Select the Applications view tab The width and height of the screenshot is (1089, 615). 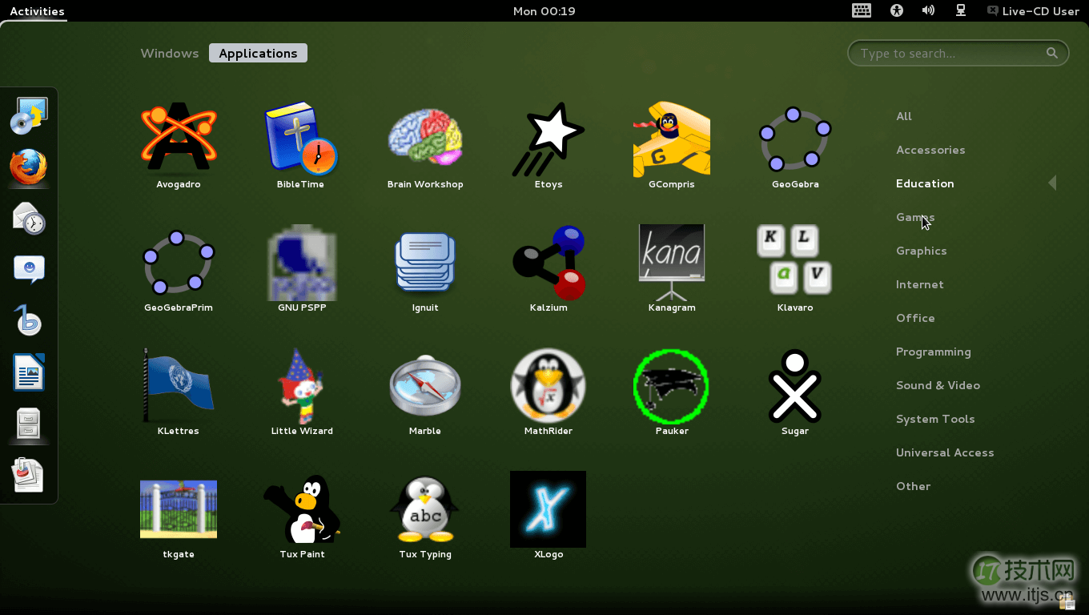point(258,53)
